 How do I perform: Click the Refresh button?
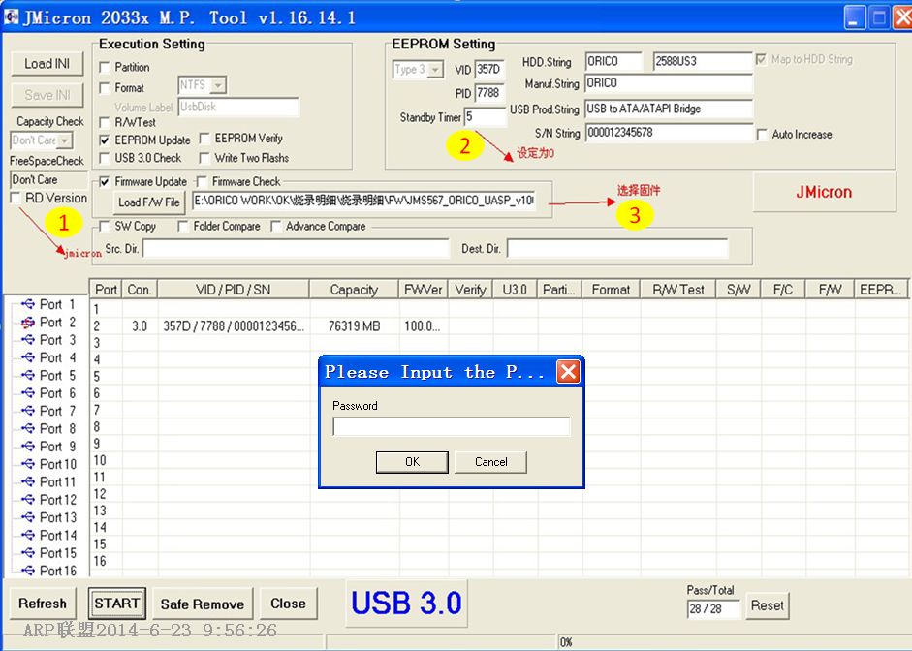(43, 604)
